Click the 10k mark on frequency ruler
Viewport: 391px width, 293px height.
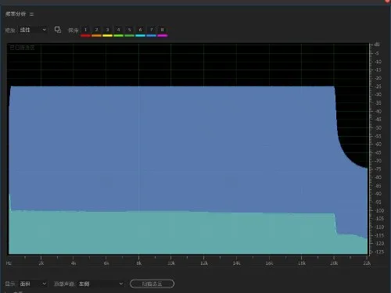coord(171,263)
